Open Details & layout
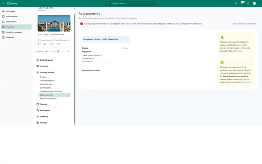Viewport: 262px width, 164px height. [46, 60]
